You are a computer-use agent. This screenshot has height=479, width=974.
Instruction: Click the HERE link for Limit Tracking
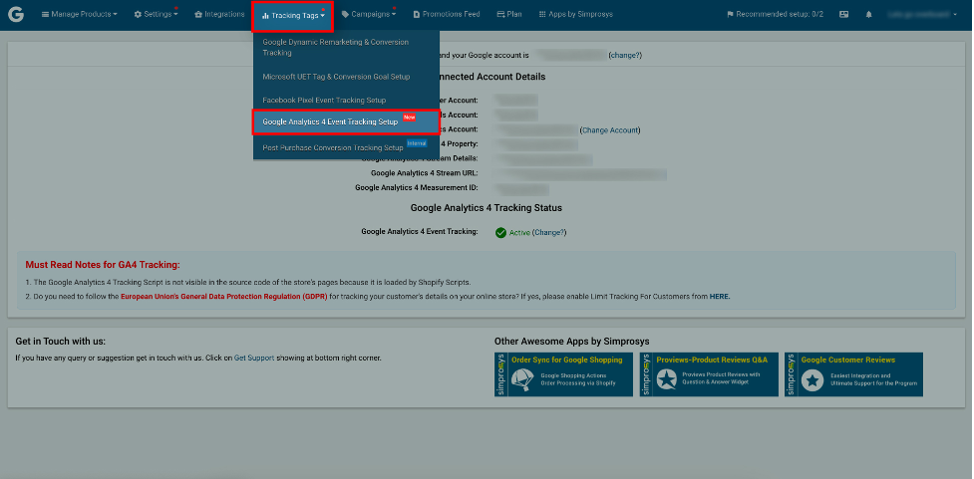pos(720,297)
